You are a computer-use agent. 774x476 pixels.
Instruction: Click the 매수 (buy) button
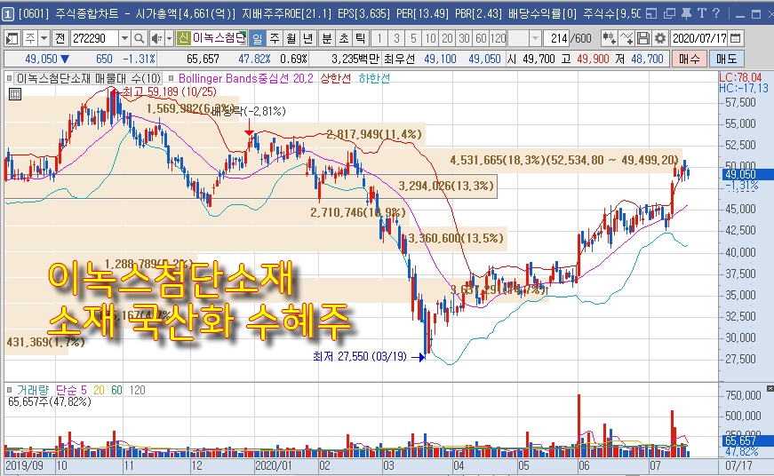point(689,59)
